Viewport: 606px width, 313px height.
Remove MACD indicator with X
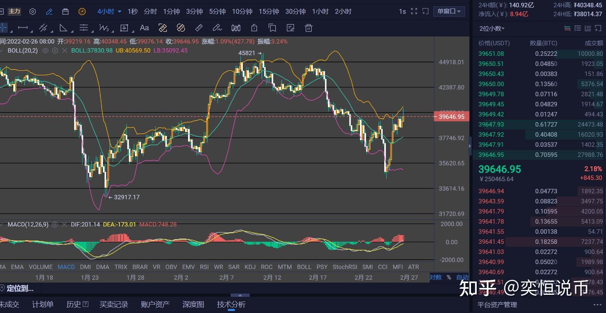[x=64, y=224]
